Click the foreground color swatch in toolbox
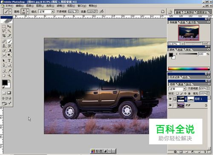 click(5, 82)
